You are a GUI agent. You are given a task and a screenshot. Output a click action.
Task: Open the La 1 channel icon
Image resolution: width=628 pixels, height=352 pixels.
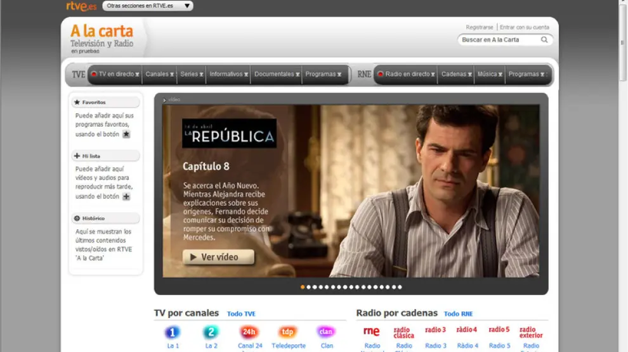pos(173,332)
